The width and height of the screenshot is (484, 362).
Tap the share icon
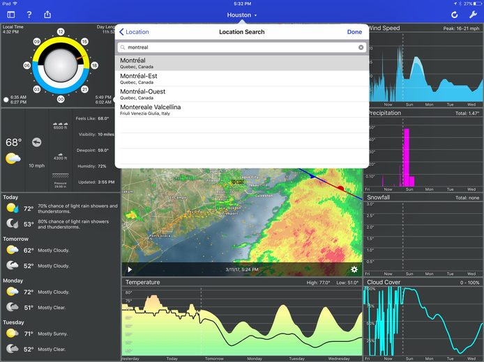pyautogui.click(x=47, y=14)
